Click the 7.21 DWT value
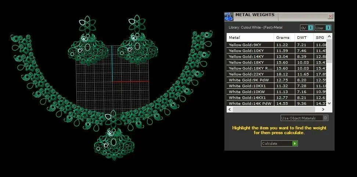The width and height of the screenshot is (357, 177). coord(302,45)
